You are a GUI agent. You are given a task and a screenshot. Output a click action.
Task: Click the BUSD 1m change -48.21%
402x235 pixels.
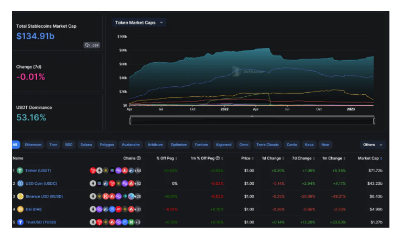tap(339, 196)
